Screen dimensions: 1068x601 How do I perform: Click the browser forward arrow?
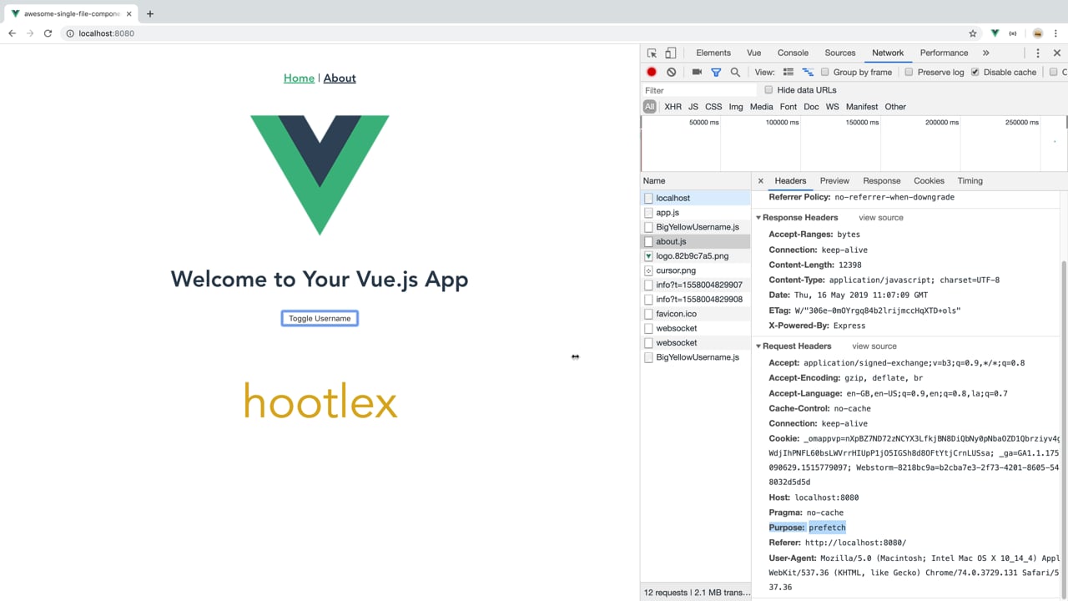pyautogui.click(x=30, y=33)
